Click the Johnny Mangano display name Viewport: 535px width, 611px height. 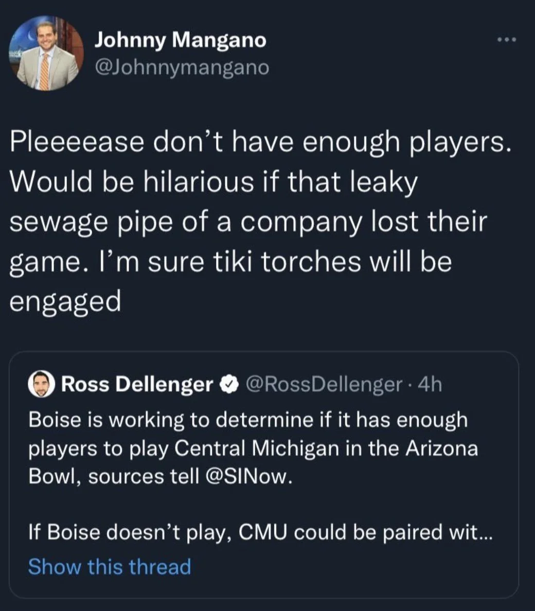click(181, 41)
